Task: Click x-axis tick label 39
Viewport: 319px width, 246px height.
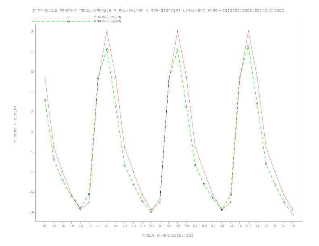Action: coord(160,226)
